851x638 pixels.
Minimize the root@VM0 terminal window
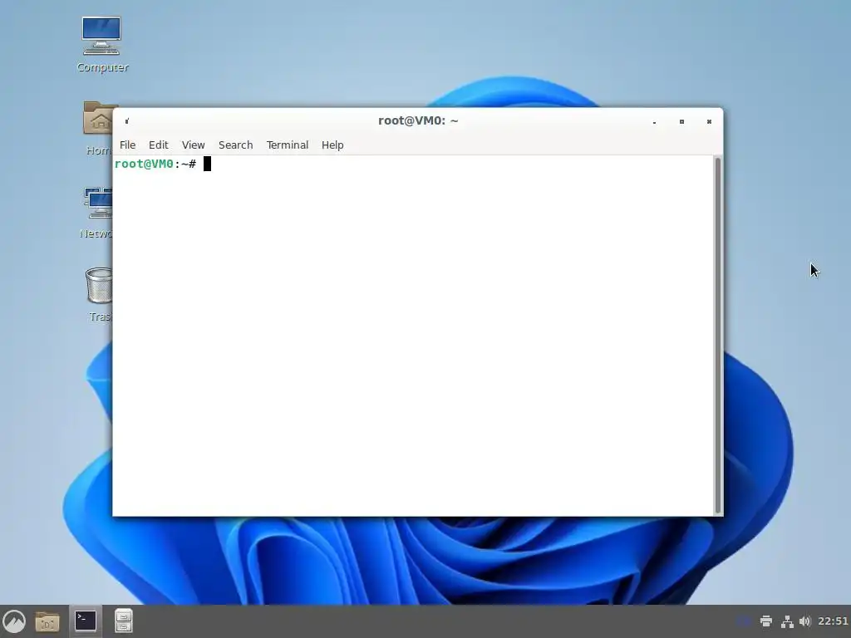[655, 121]
